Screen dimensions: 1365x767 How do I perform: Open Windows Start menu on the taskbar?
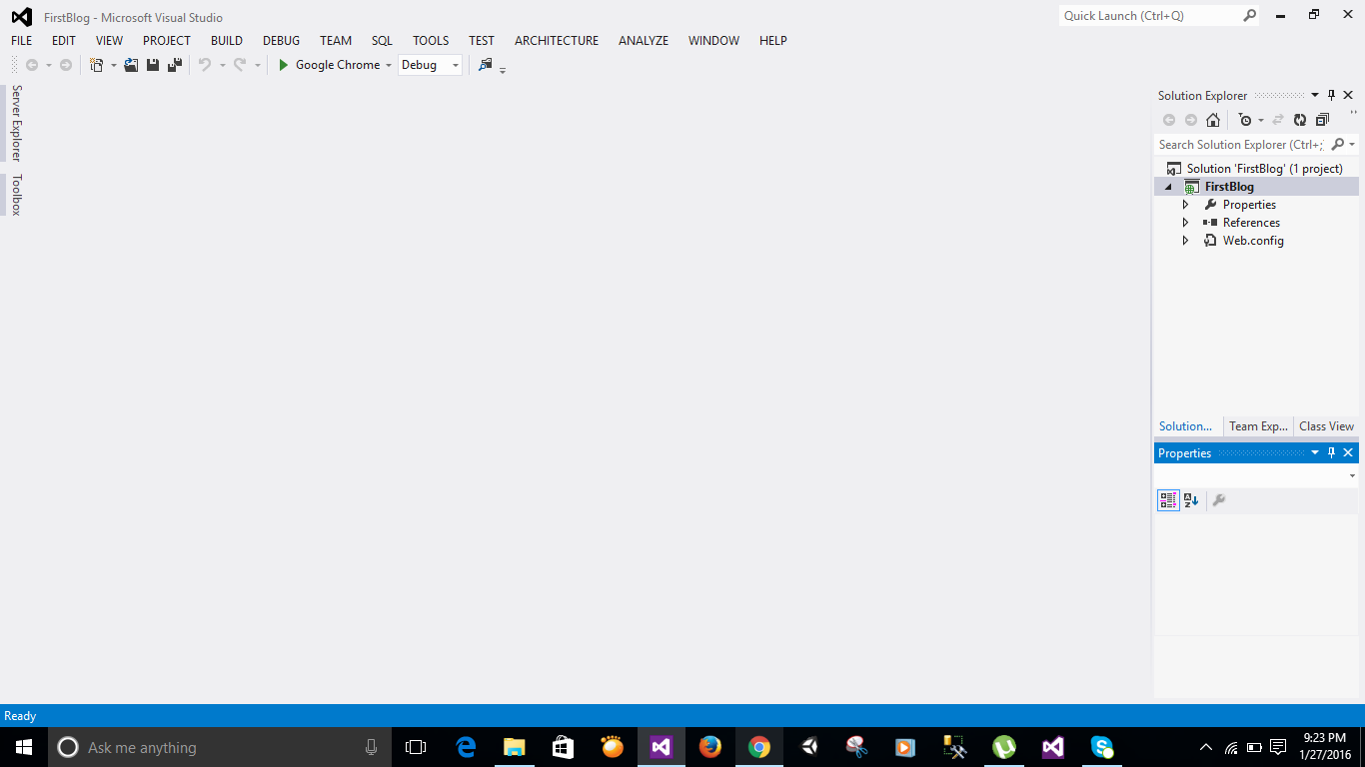point(24,747)
